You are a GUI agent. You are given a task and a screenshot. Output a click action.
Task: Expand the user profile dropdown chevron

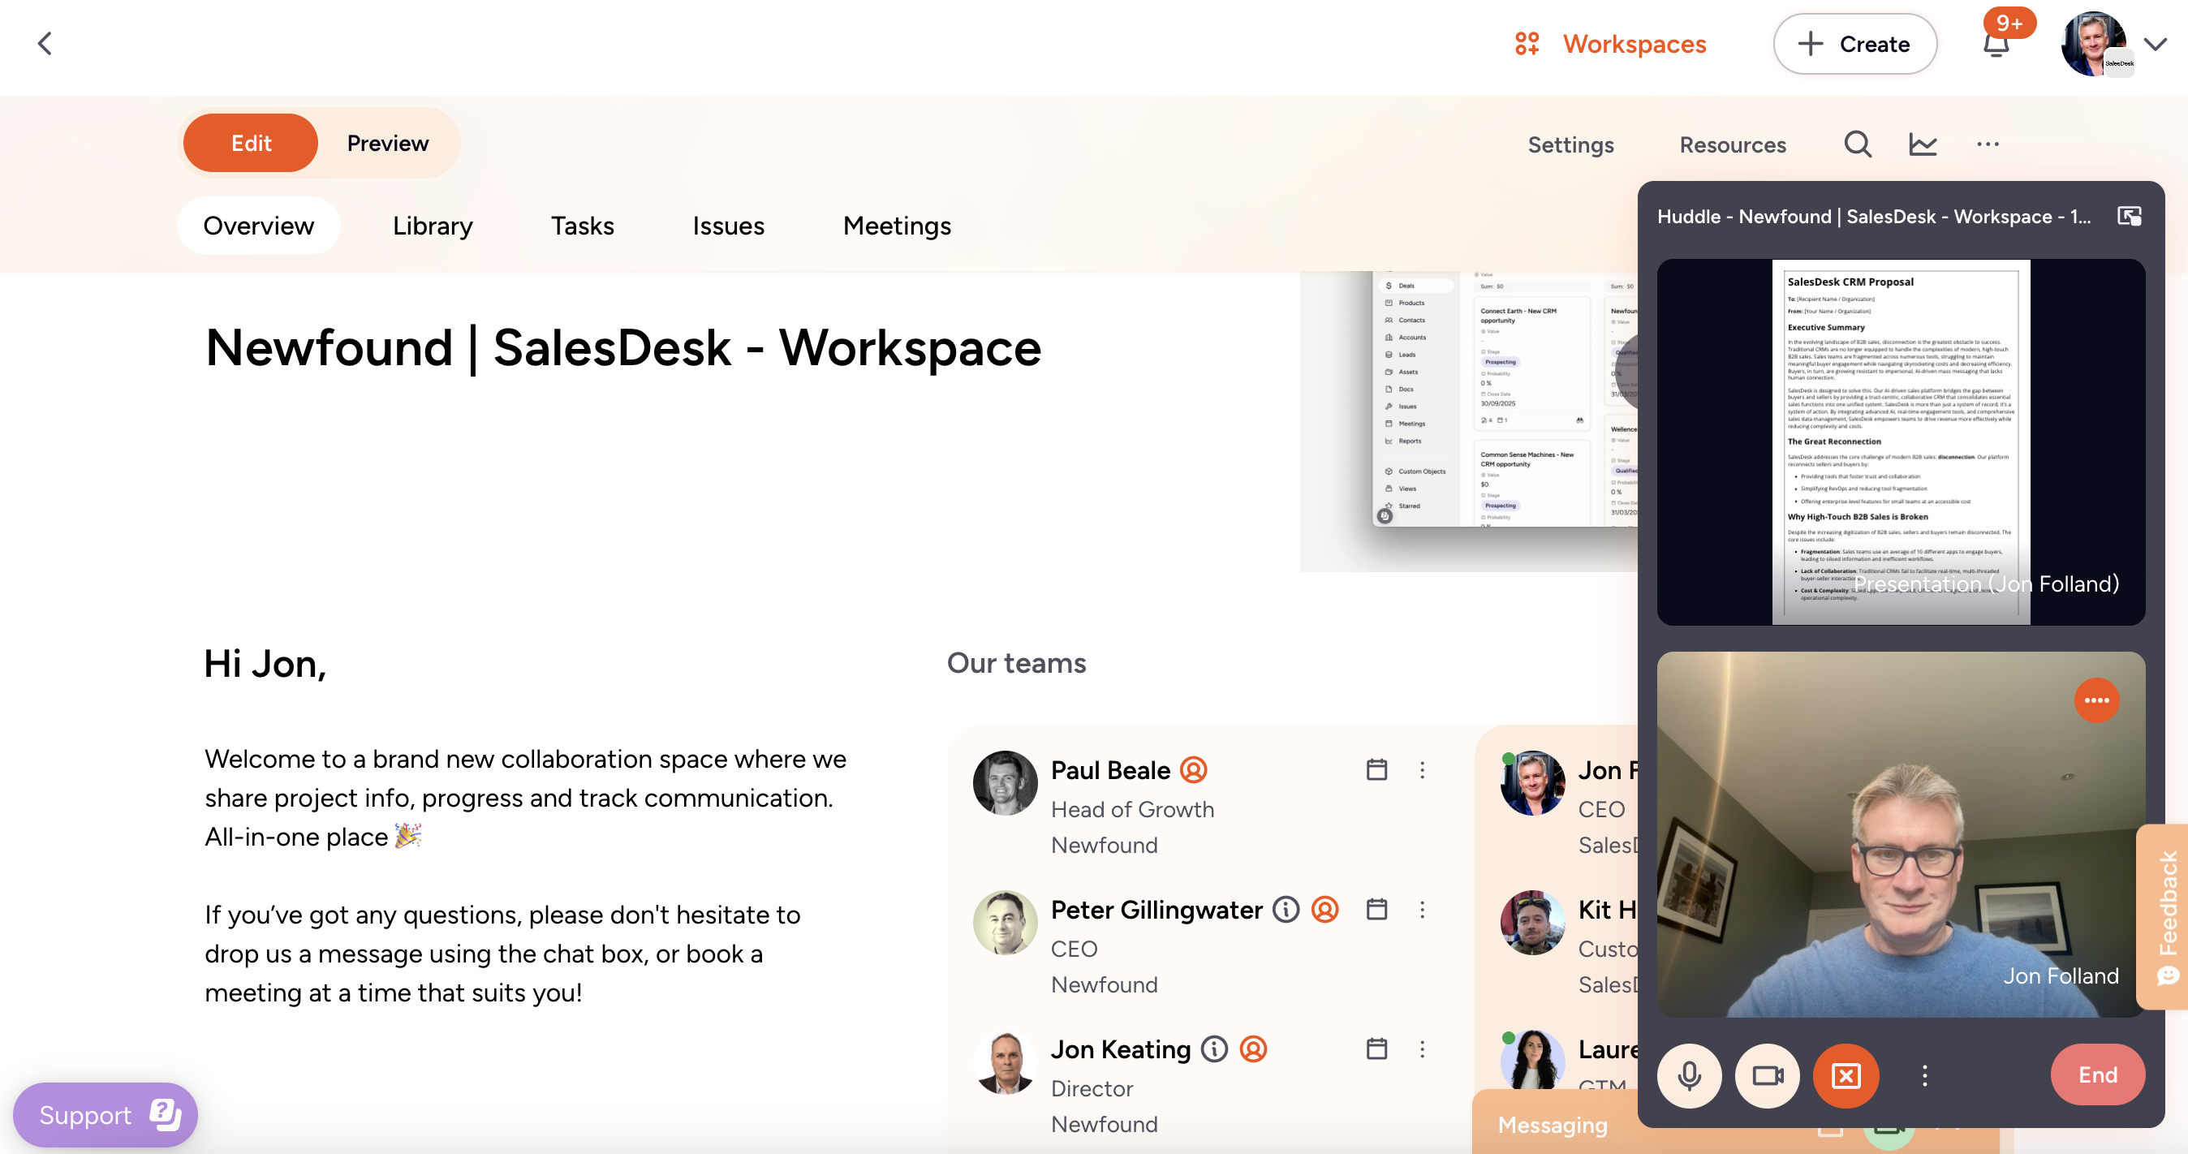coord(2155,44)
